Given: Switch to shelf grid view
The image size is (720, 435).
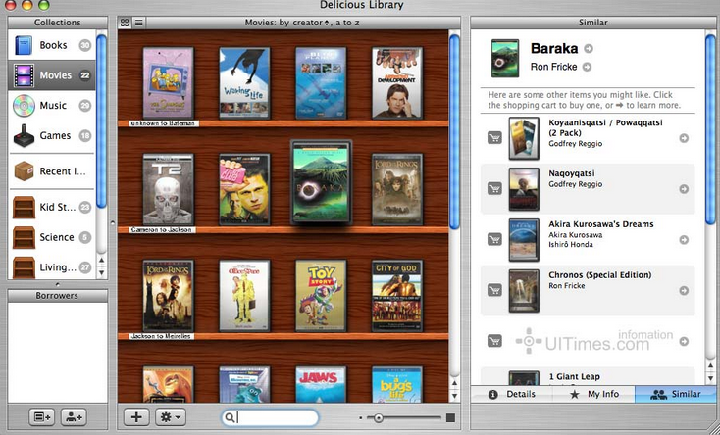Looking at the screenshot, I should pyautogui.click(x=125, y=23).
